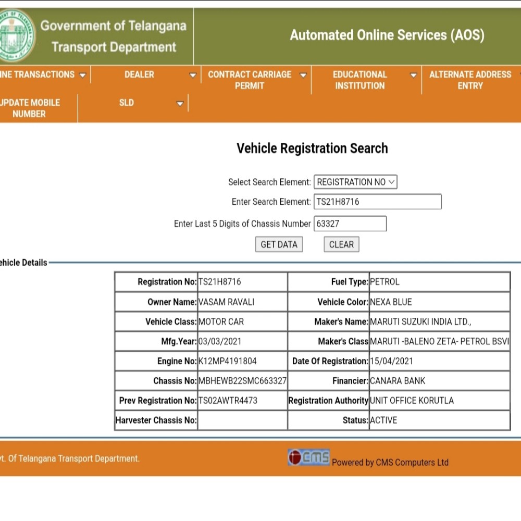Image resolution: width=521 pixels, height=521 pixels.
Task: Click the CLEAR button
Action: click(x=341, y=244)
